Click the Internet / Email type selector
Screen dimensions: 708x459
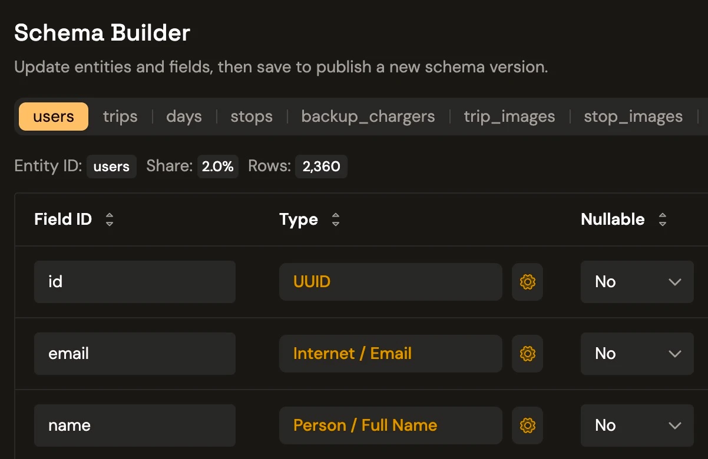click(390, 353)
